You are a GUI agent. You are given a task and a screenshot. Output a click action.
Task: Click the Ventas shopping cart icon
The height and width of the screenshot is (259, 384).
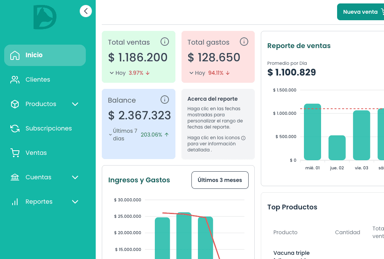[x=15, y=153]
